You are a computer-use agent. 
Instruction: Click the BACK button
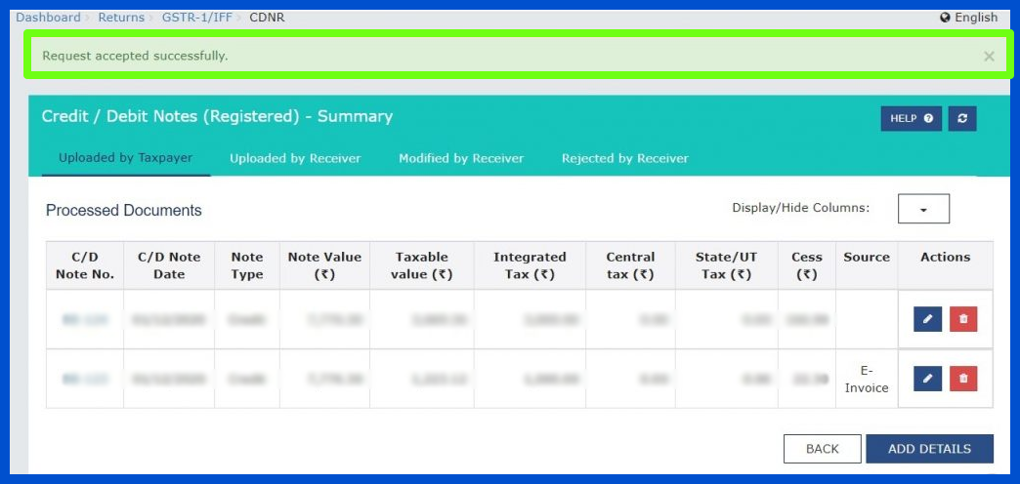823,449
